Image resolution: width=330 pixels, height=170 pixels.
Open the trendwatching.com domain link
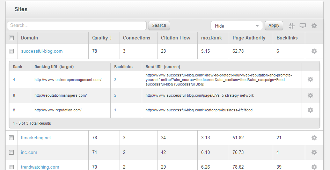click(40, 167)
